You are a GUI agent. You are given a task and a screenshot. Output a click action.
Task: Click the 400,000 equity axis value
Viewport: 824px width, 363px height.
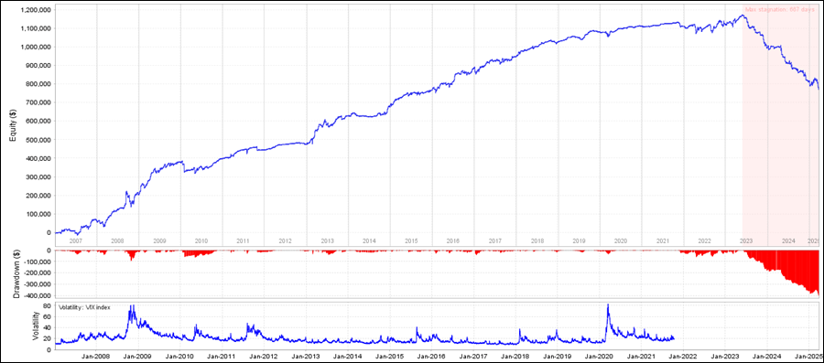[38, 158]
